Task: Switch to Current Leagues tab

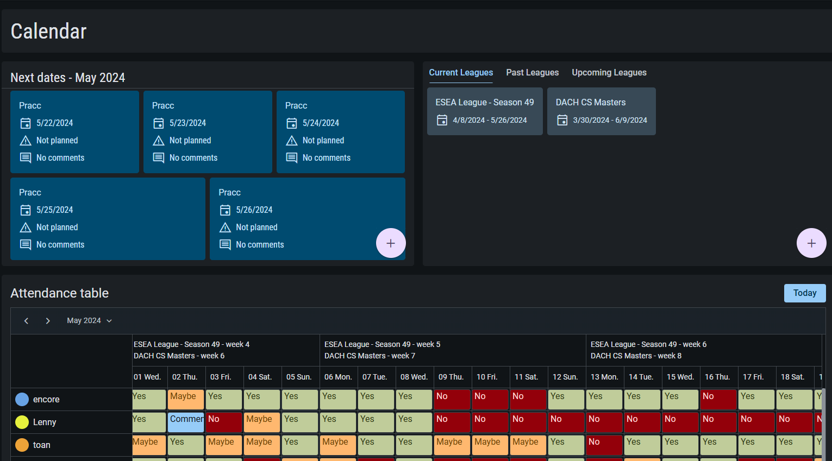Action: tap(461, 73)
